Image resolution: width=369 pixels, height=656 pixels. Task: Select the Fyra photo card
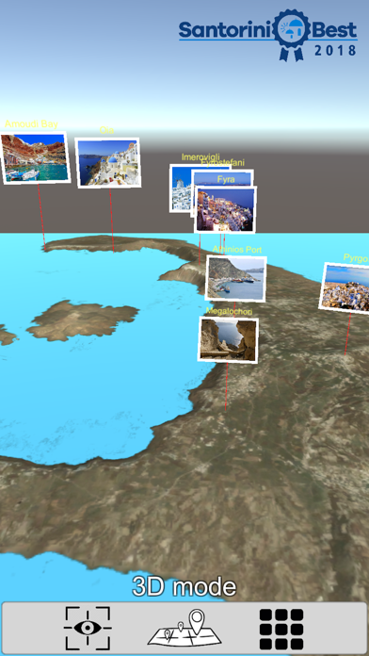click(225, 209)
